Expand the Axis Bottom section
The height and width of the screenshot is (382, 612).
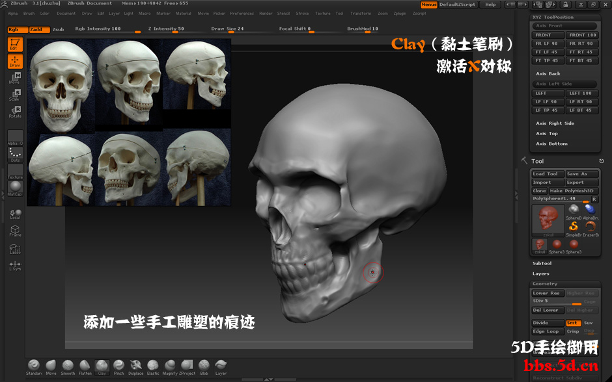coord(551,144)
